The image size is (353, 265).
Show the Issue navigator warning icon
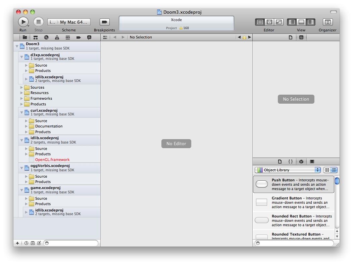click(57, 37)
